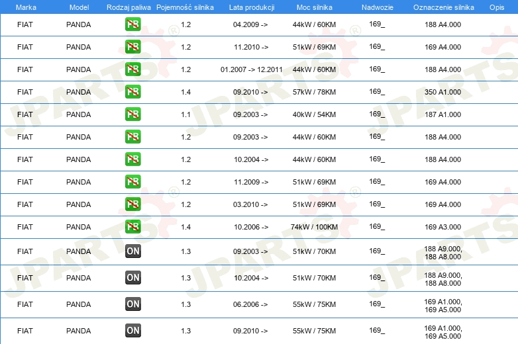The image size is (518, 344).
Task: Select the engine capacity cell '1.1'
Action: pos(185,114)
